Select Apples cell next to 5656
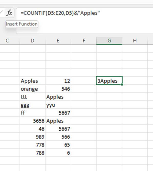 click(58, 120)
